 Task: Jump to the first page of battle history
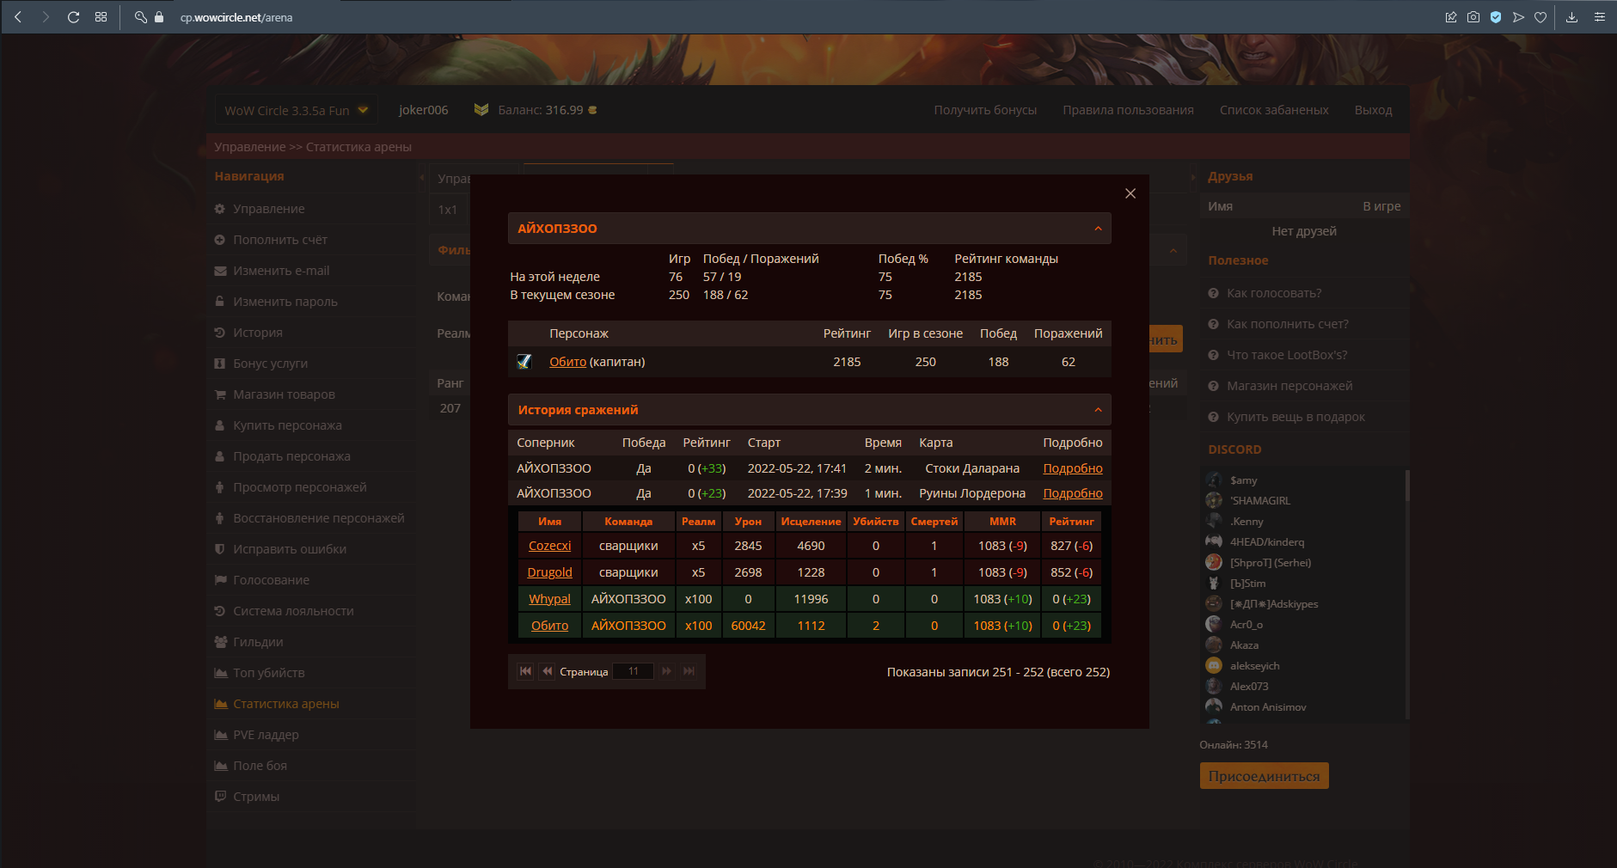point(526,671)
